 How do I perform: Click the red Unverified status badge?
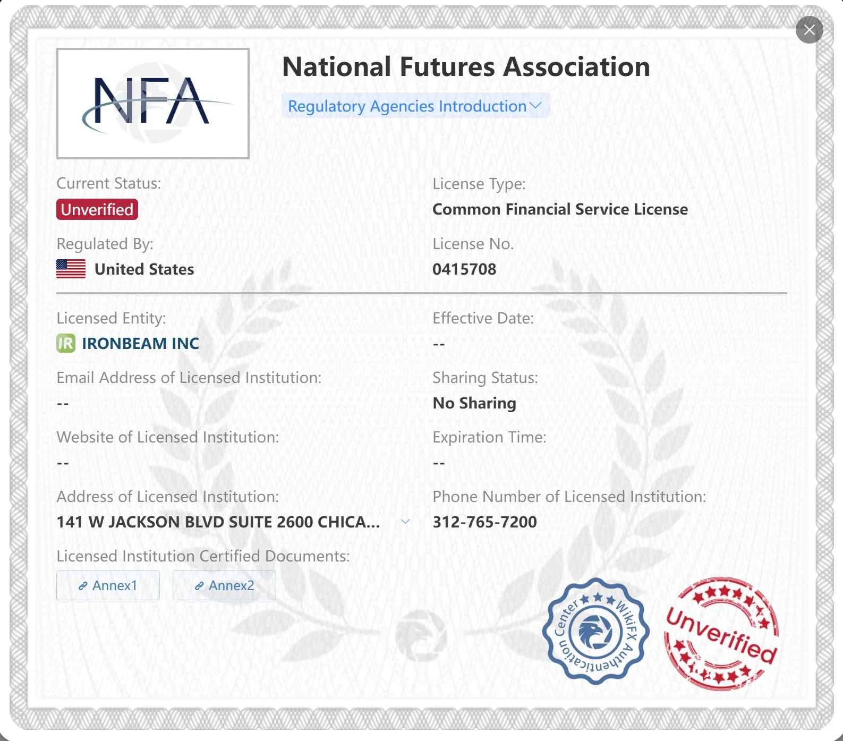pos(97,209)
